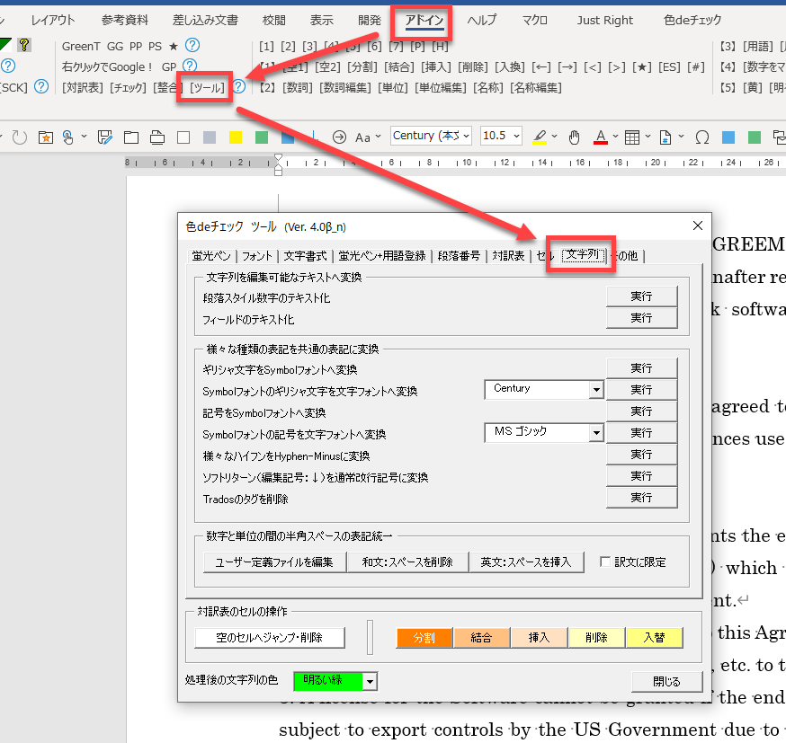Click the red font color A icon
Image resolution: width=786 pixels, height=743 pixels.
coord(600,137)
